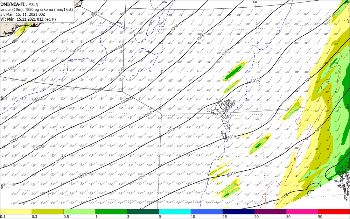
Task: Click the '0.1' legend value
Action: pos(2,217)
